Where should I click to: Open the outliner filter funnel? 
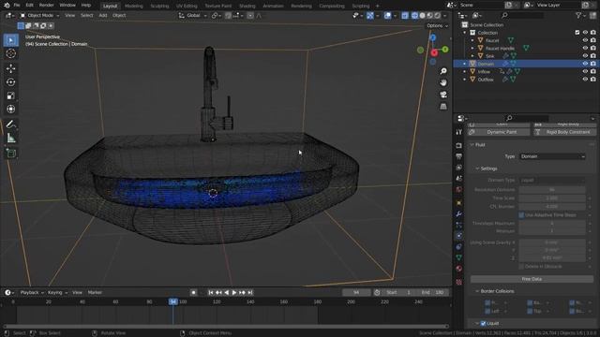pos(579,15)
